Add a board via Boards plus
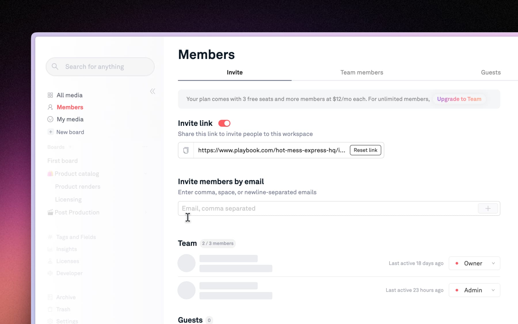Image resolution: width=518 pixels, height=324 pixels. click(x=70, y=147)
